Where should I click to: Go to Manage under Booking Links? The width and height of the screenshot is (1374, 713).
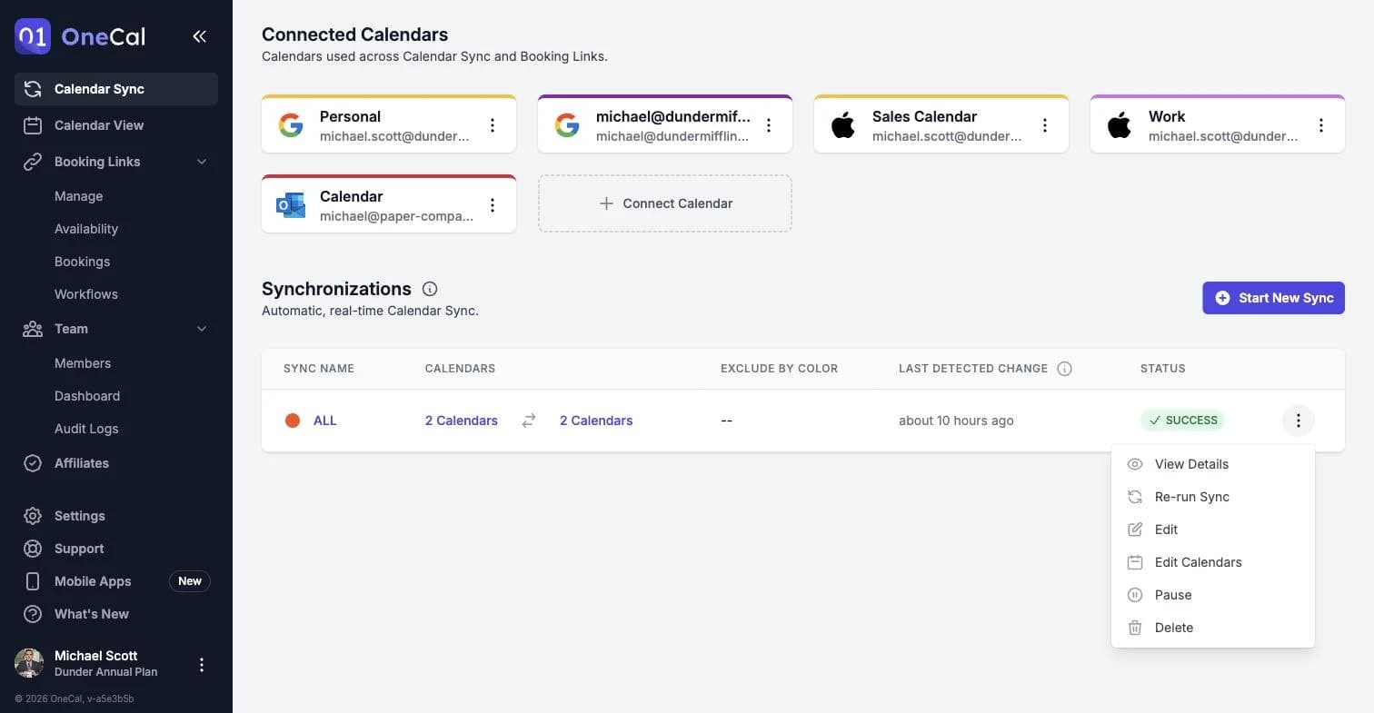pos(78,196)
